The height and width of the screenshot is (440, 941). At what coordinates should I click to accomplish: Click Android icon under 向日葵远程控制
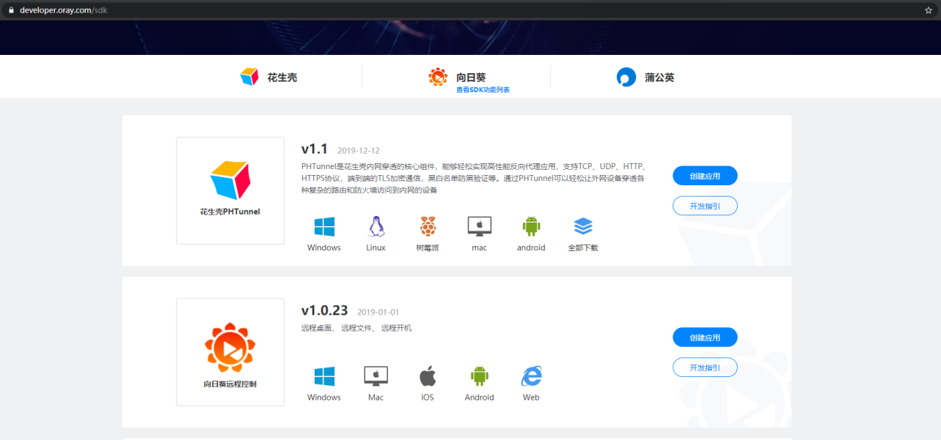click(x=479, y=377)
